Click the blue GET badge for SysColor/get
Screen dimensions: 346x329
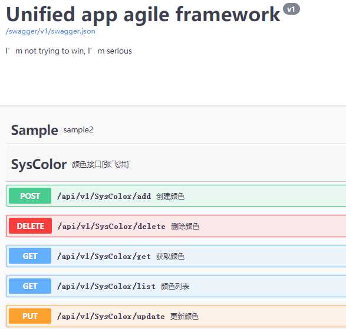click(30, 256)
